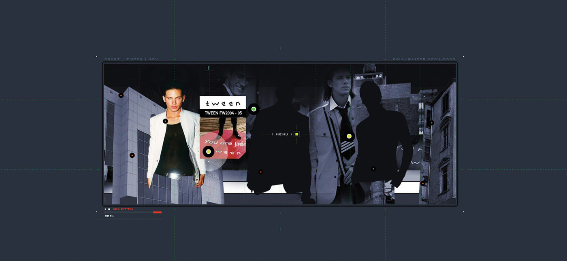This screenshot has width=567, height=261.
Task: Click the yellow hotspot on the red umbrella image
Action: (x=208, y=152)
